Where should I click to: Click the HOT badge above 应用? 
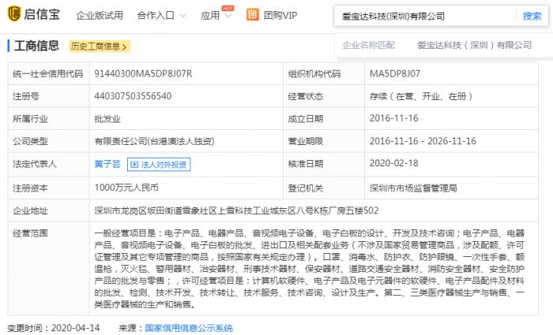point(228,7)
